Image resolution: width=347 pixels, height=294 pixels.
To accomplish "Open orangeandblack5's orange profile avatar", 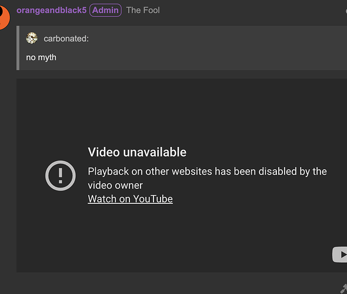I will [4, 17].
